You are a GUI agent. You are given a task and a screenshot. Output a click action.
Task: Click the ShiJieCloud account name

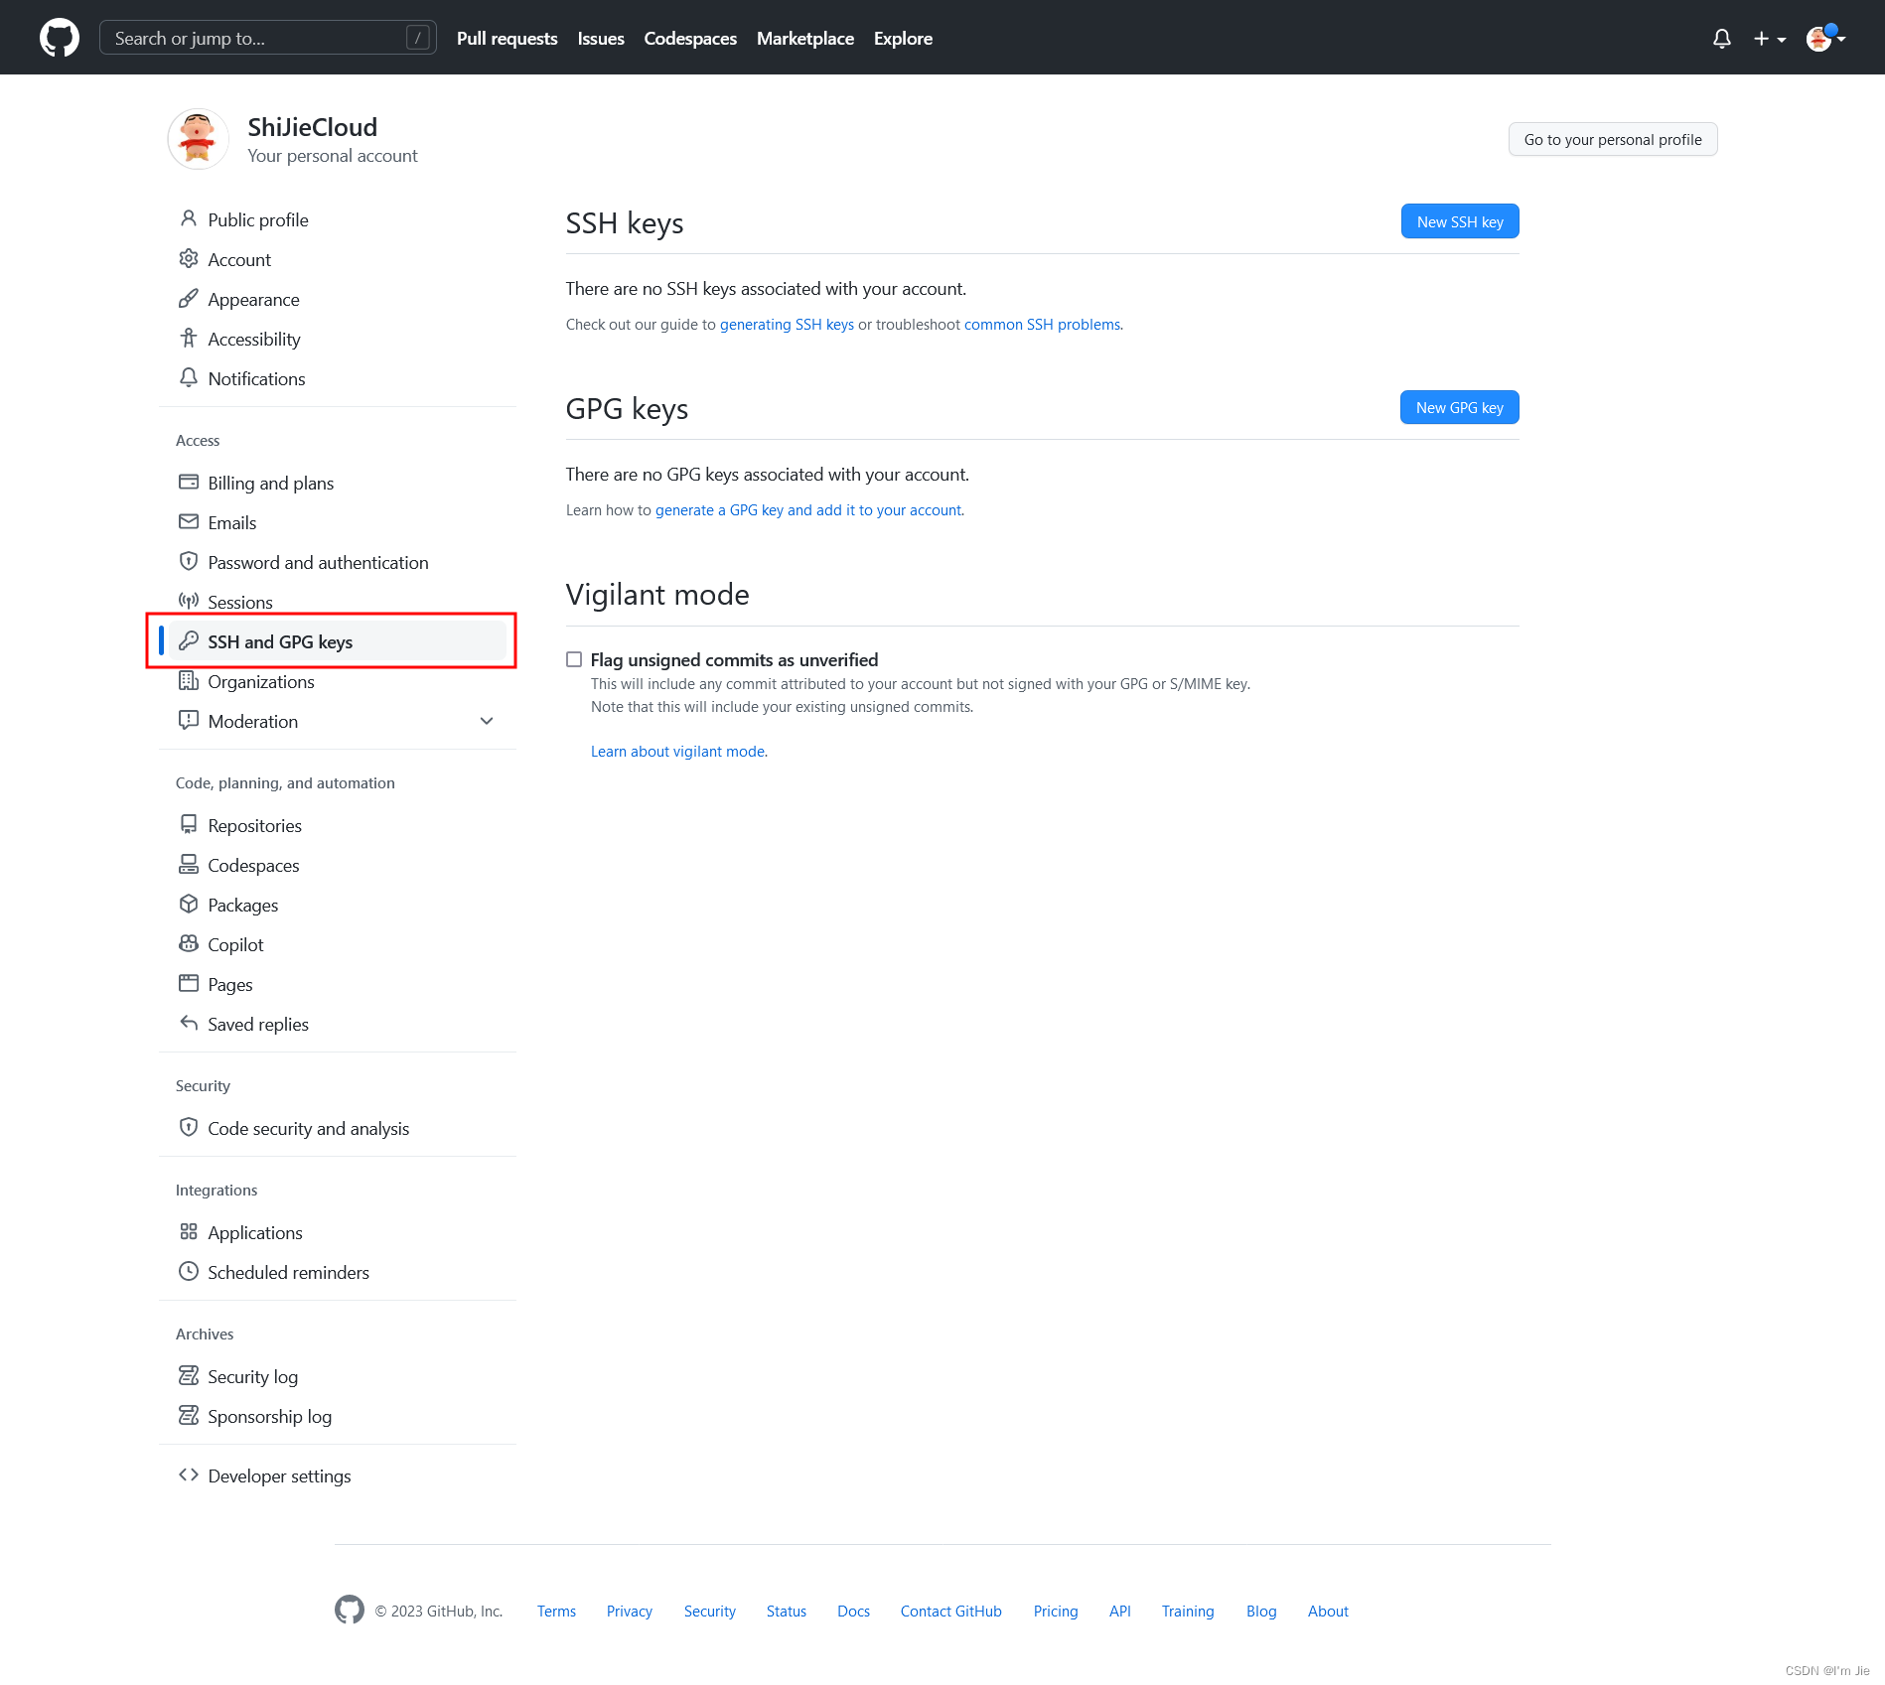313,127
